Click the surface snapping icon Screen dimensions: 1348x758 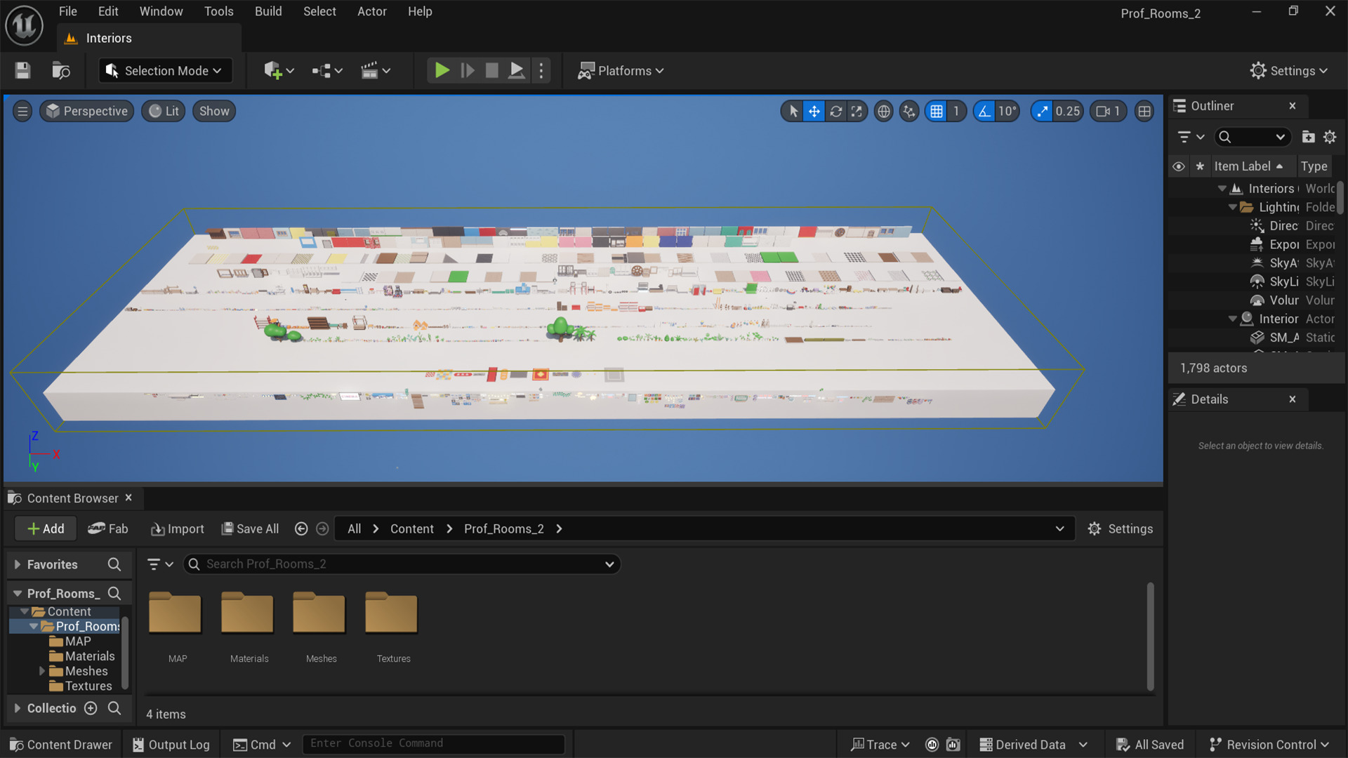tap(909, 111)
